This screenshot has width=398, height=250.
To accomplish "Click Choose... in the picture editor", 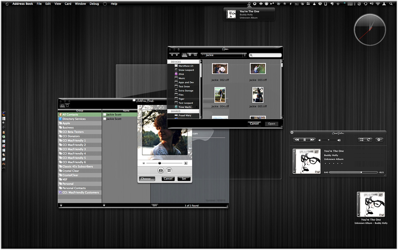I will 147,179.
